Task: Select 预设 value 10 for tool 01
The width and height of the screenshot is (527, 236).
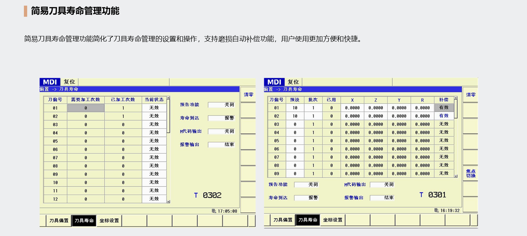Action: [295, 108]
